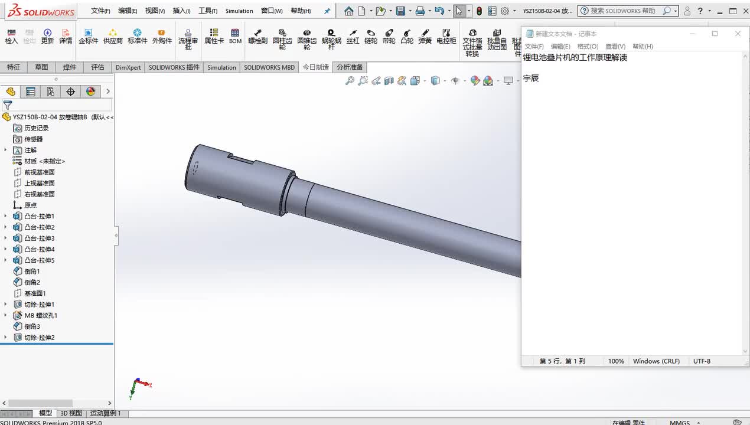Toggle the Section View tool
Screen dimensions: 750x425
pos(389,81)
